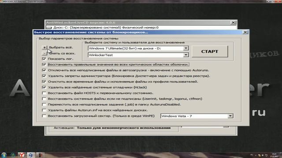Click the Выбрать всё label
Viewport: 282px width, 158px height.
(61, 47)
